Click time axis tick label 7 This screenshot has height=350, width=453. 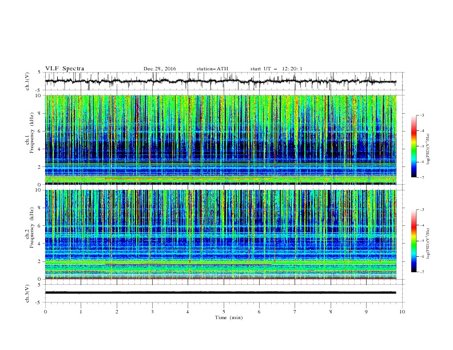(295, 312)
